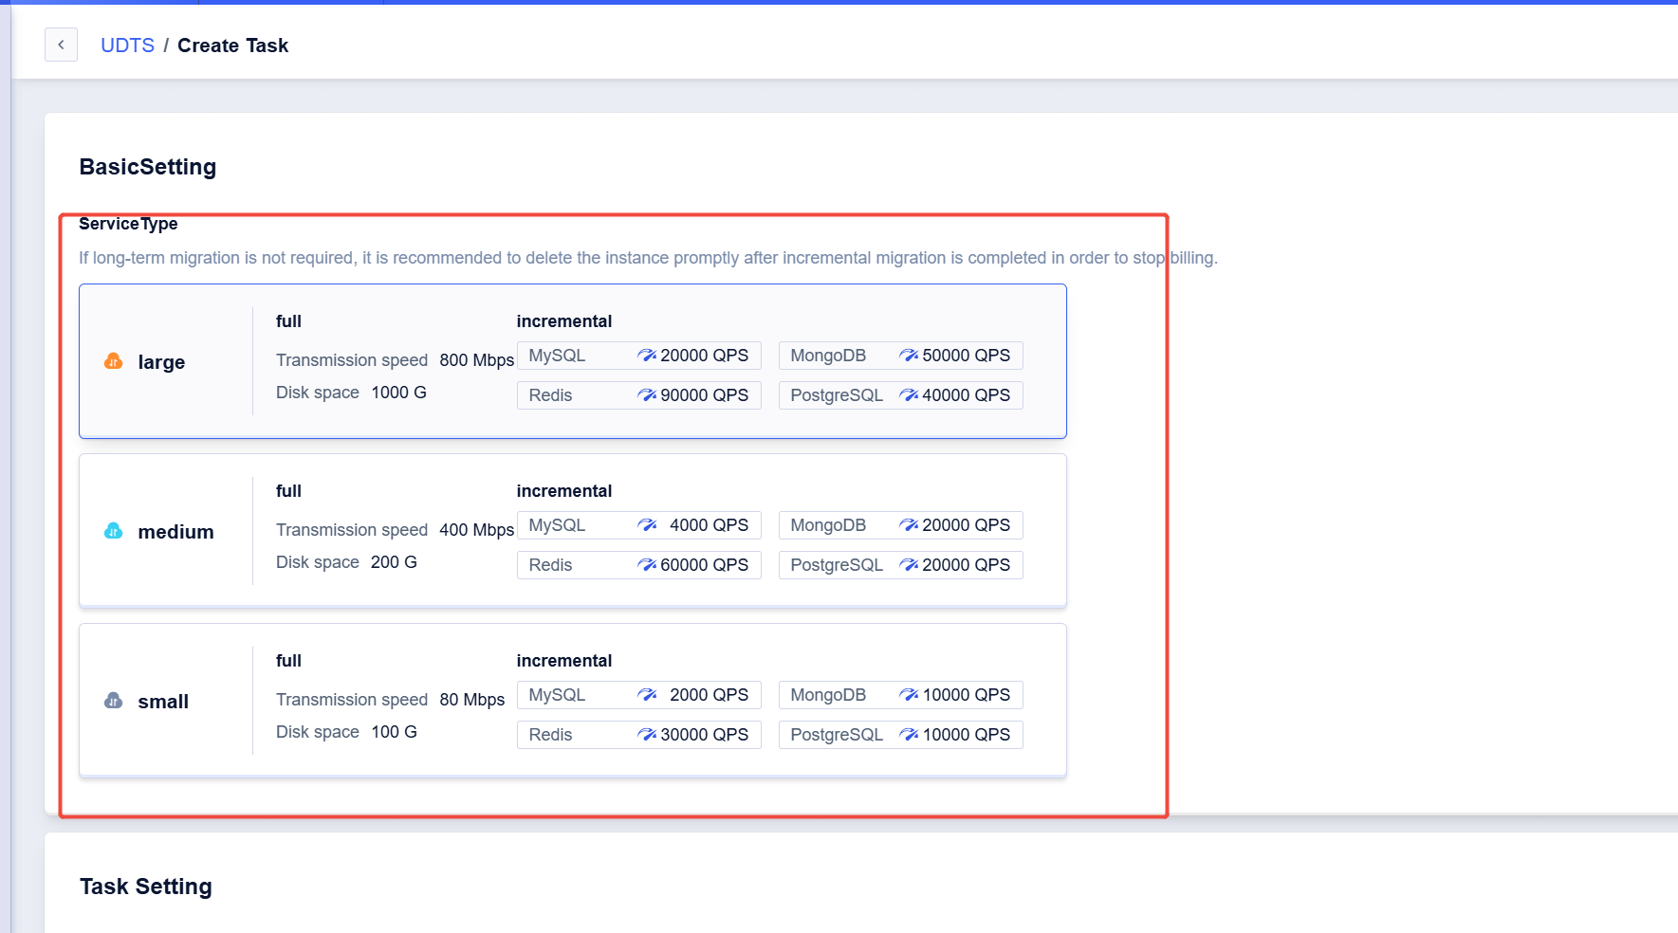Click the 4000 QPS value
This screenshot has width=1678, height=933.
(x=710, y=525)
